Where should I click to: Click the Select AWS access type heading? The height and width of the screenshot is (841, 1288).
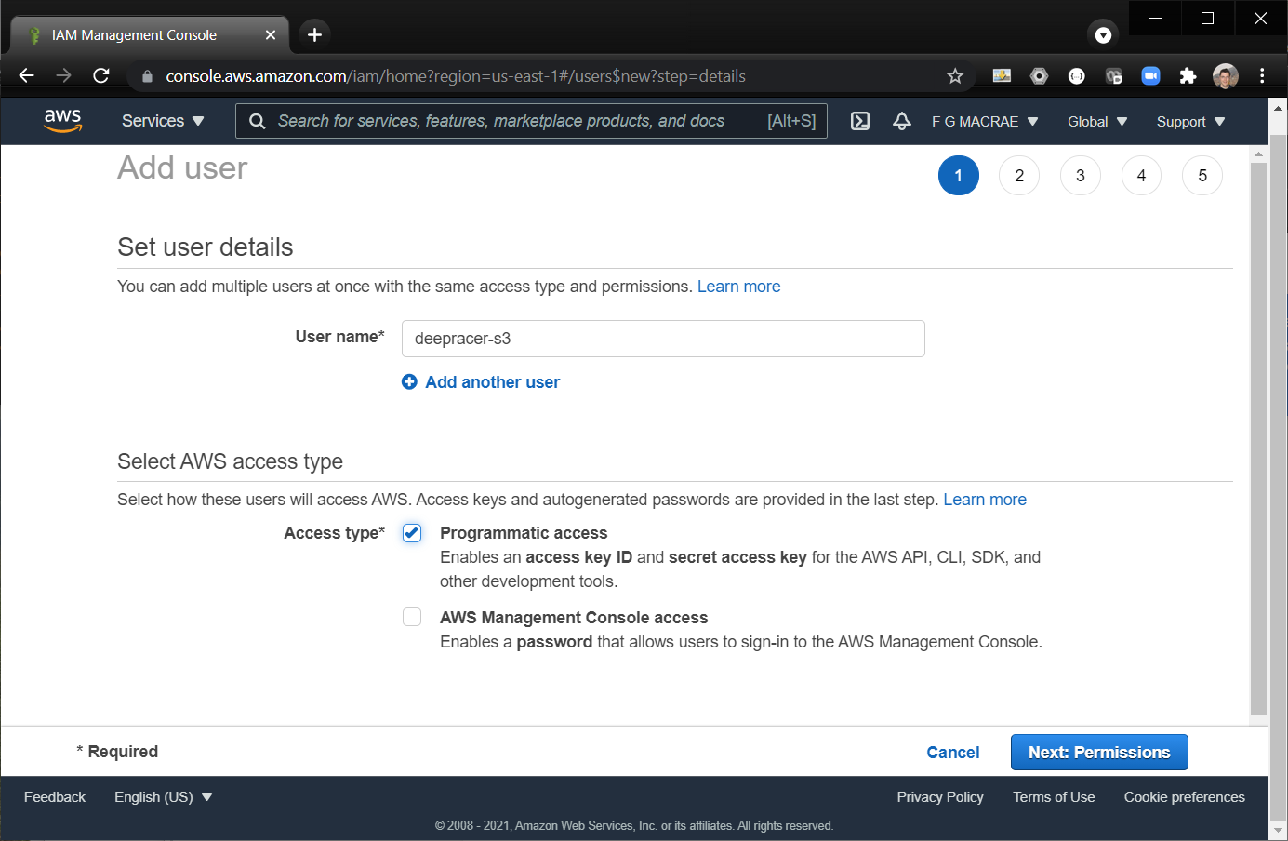tap(230, 461)
